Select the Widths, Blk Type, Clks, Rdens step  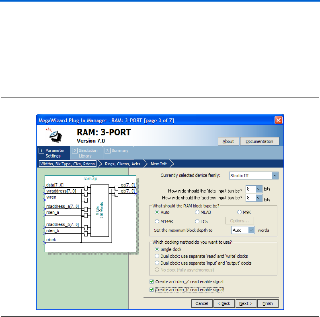(x=68, y=164)
